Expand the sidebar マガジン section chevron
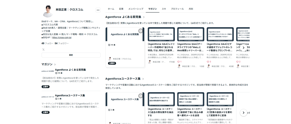 (x=55, y=65)
